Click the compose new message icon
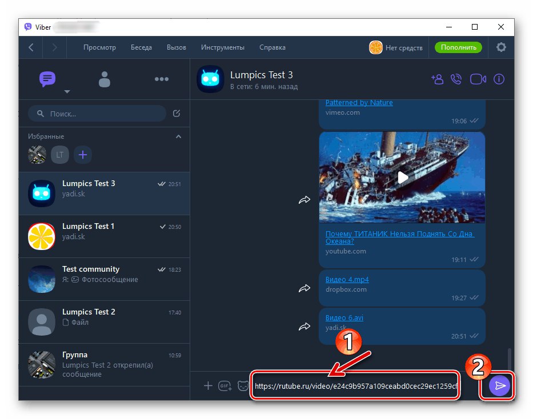 coord(177,114)
